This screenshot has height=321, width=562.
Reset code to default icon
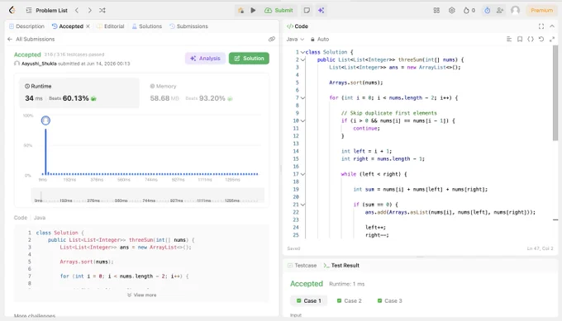click(541, 39)
